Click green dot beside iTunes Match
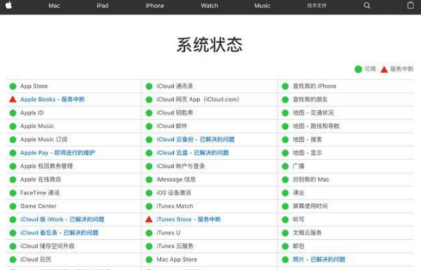This screenshot has width=421, height=270. [149, 206]
